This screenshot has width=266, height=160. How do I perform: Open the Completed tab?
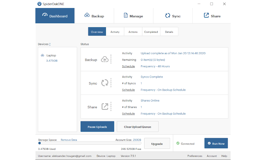tap(151, 31)
